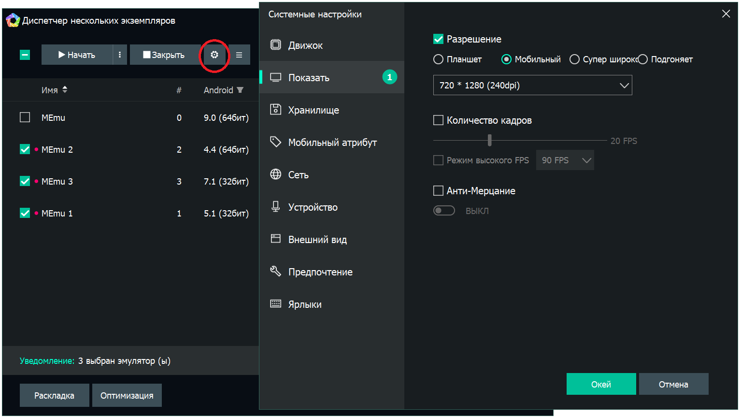
Task: Open the 720 * 1280 resolution dropdown
Action: (x=533, y=86)
